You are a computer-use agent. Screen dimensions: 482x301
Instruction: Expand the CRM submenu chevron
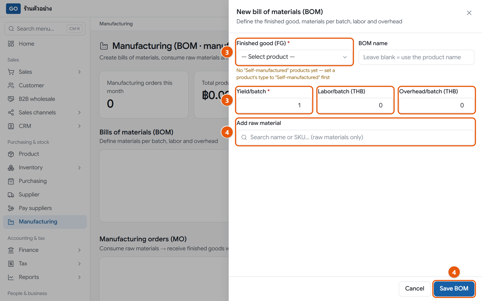point(79,126)
